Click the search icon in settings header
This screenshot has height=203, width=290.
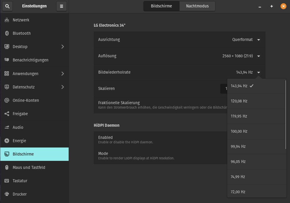[x=7, y=6]
